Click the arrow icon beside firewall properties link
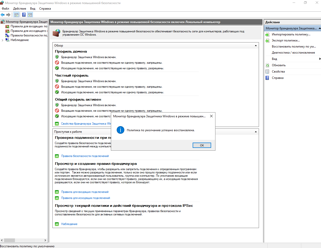 (57, 124)
